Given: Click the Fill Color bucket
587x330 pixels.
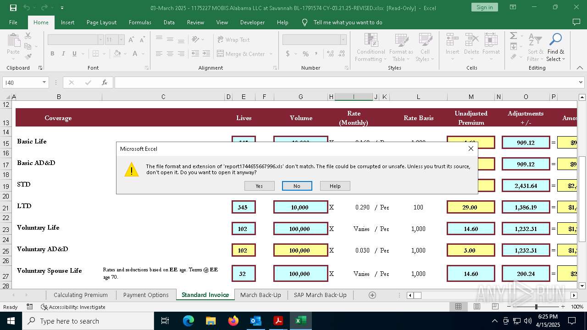Looking at the screenshot, I should coord(117,54).
